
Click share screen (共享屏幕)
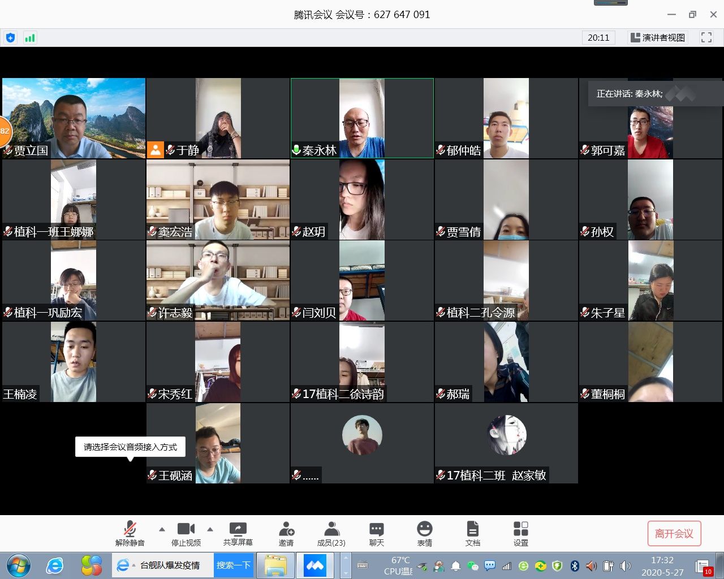click(x=238, y=533)
